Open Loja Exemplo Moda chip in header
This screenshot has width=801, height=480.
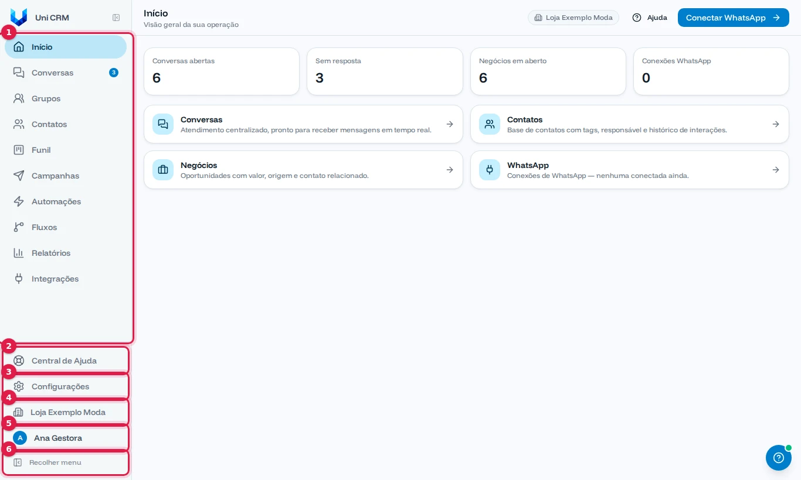pyautogui.click(x=573, y=18)
